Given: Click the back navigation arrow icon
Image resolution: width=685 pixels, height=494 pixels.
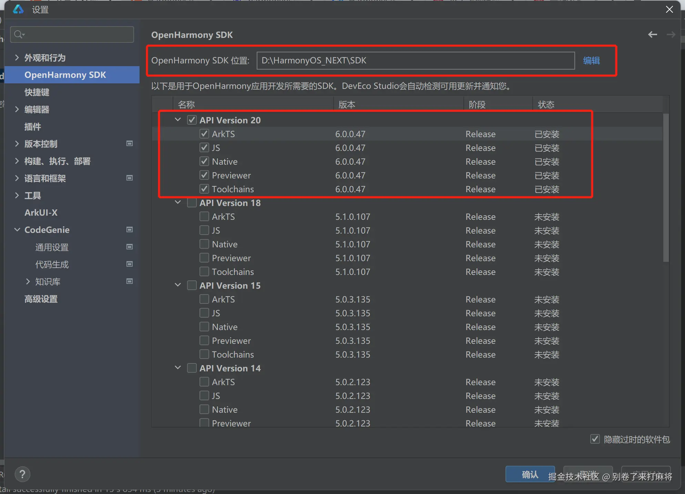Looking at the screenshot, I should (652, 34).
